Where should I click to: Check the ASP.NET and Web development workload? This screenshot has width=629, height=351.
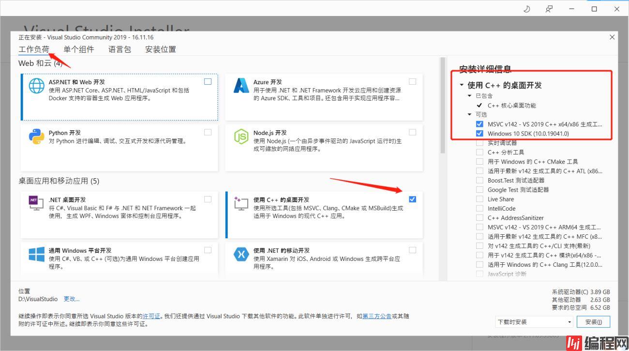pos(208,81)
